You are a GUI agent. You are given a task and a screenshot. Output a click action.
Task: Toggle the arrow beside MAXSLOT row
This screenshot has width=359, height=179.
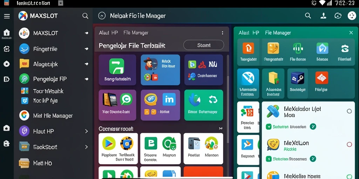coord(87,33)
